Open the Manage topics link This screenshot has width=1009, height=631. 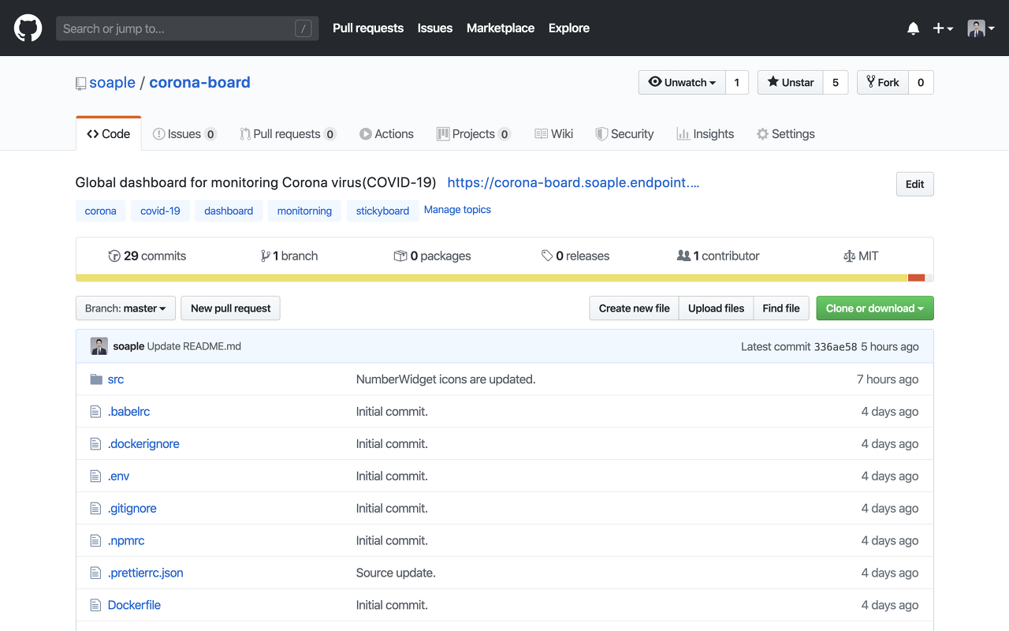457,210
